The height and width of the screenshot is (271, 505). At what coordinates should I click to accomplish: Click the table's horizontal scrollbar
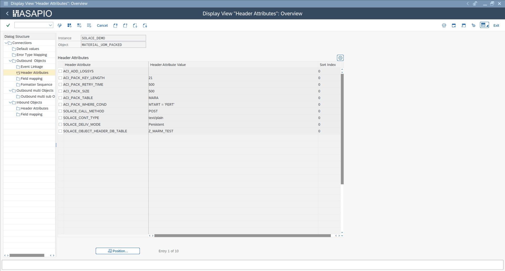[243, 236]
